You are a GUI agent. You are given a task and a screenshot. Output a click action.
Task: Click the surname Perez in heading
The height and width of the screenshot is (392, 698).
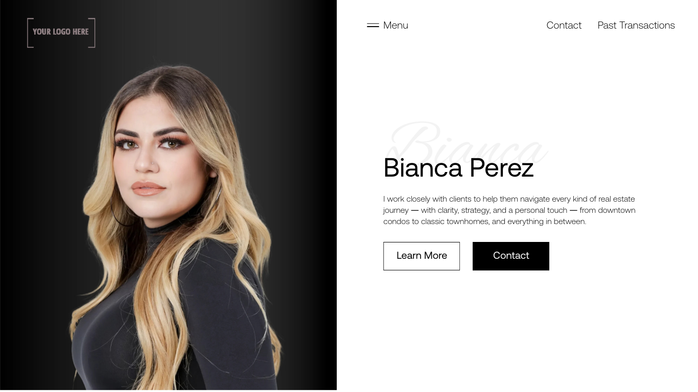(x=502, y=168)
